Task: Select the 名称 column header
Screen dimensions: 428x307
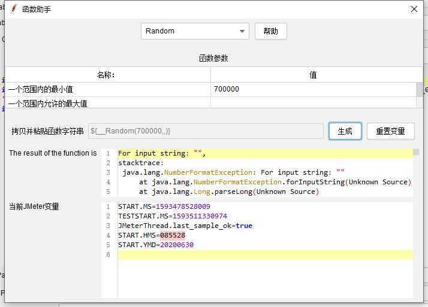Action: 107,75
